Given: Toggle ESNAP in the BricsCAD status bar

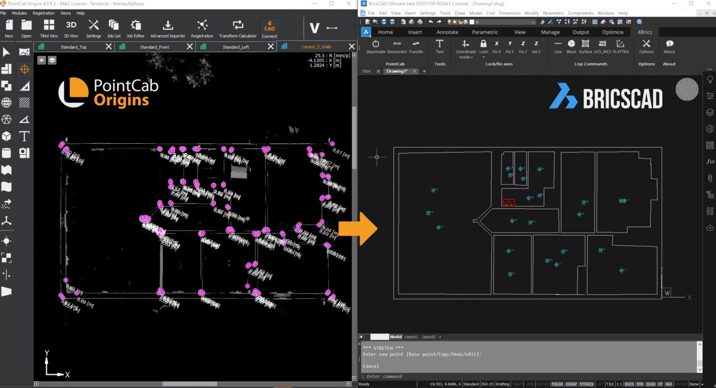Looking at the screenshot, I should pyautogui.click(x=572, y=384).
